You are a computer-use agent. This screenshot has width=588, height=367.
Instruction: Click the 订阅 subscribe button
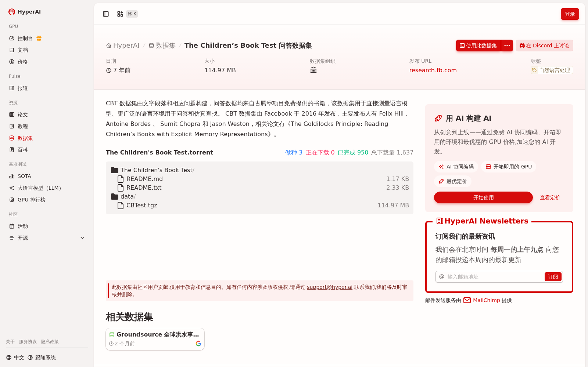(553, 277)
